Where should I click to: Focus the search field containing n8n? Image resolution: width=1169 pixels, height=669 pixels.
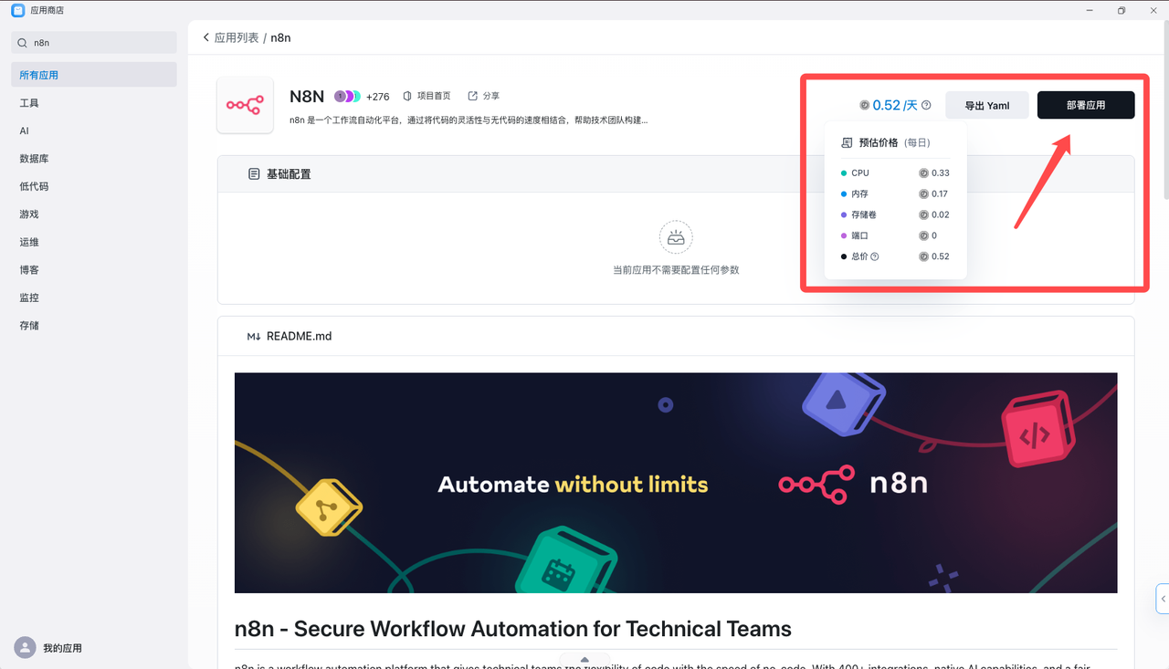94,43
